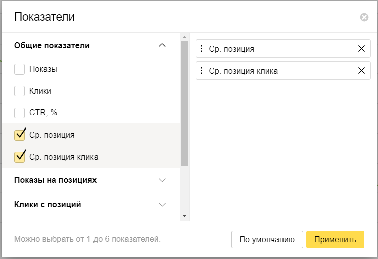Enable the CTR, % checkbox

coord(19,113)
